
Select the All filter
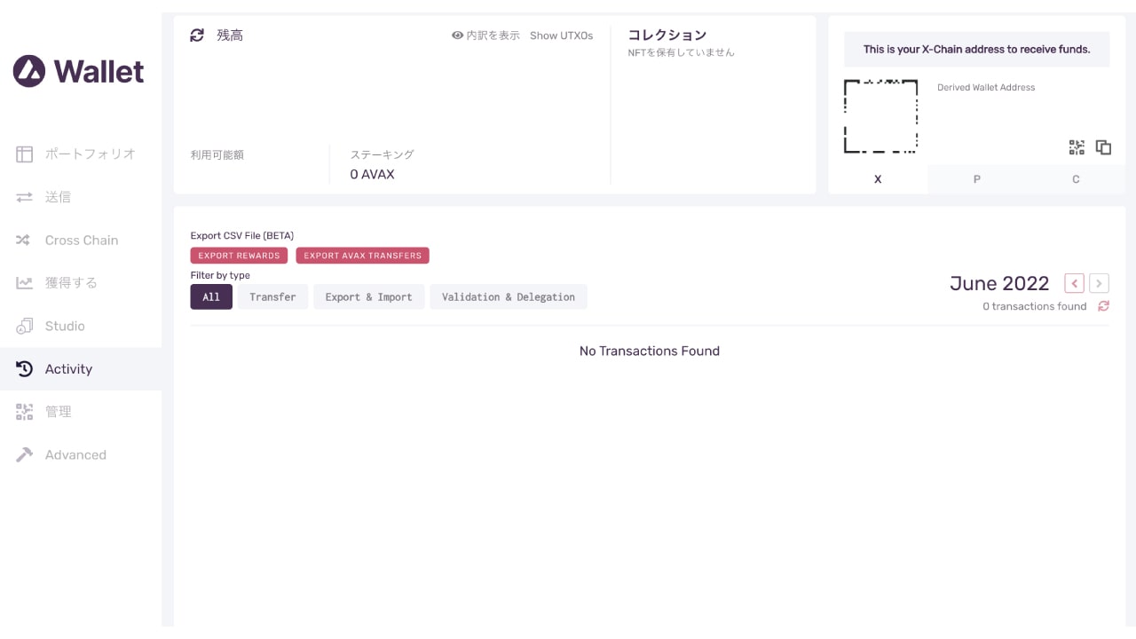click(x=211, y=297)
